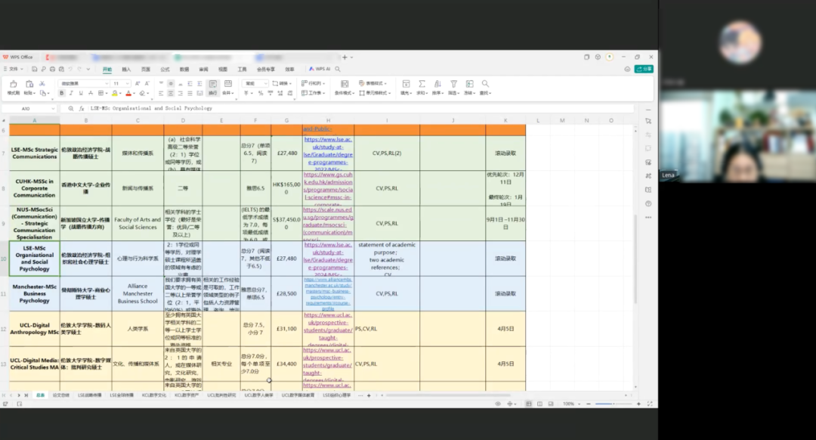Image resolution: width=816 pixels, height=440 pixels.
Task: Click the Format Painter (格式刷) icon
Action: pos(13,85)
